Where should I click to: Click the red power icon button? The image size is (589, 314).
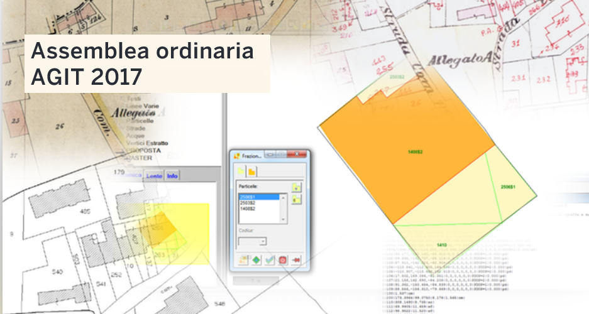click(x=282, y=259)
